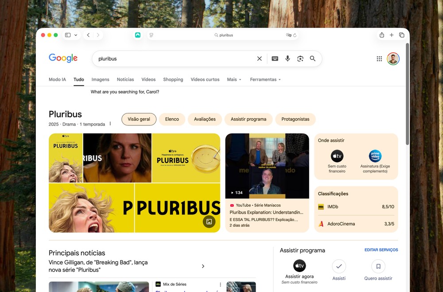Click the Apple TV icon under Onde assistir

(x=337, y=156)
